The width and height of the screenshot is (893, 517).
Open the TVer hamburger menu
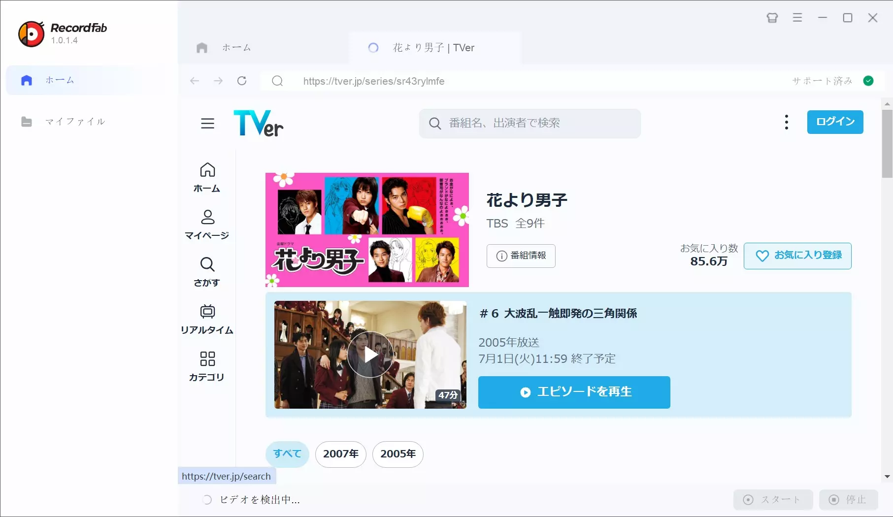tap(208, 124)
